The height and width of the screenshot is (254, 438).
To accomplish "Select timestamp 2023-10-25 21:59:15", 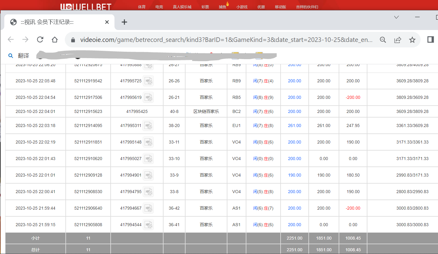I will 35,225.
